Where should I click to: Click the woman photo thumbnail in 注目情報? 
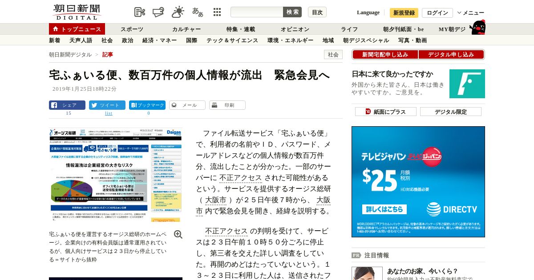[x=367, y=273]
